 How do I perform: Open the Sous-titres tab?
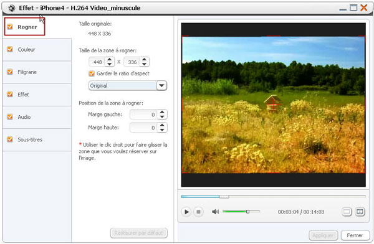[x=37, y=139]
